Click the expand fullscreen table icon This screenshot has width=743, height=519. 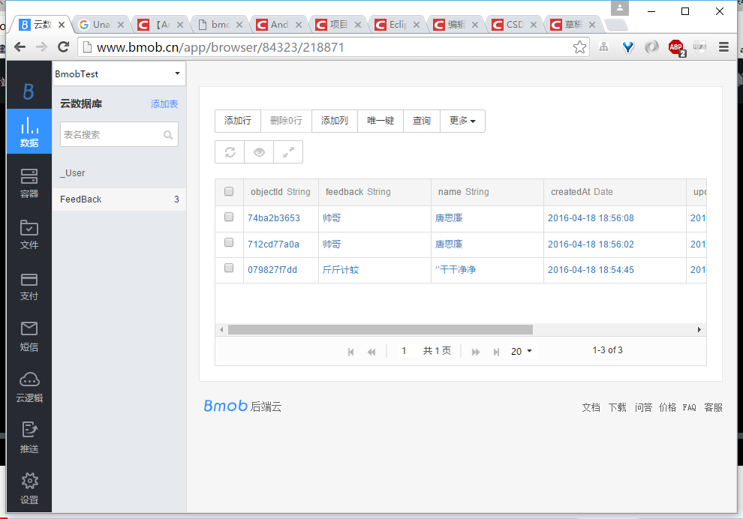tap(288, 152)
